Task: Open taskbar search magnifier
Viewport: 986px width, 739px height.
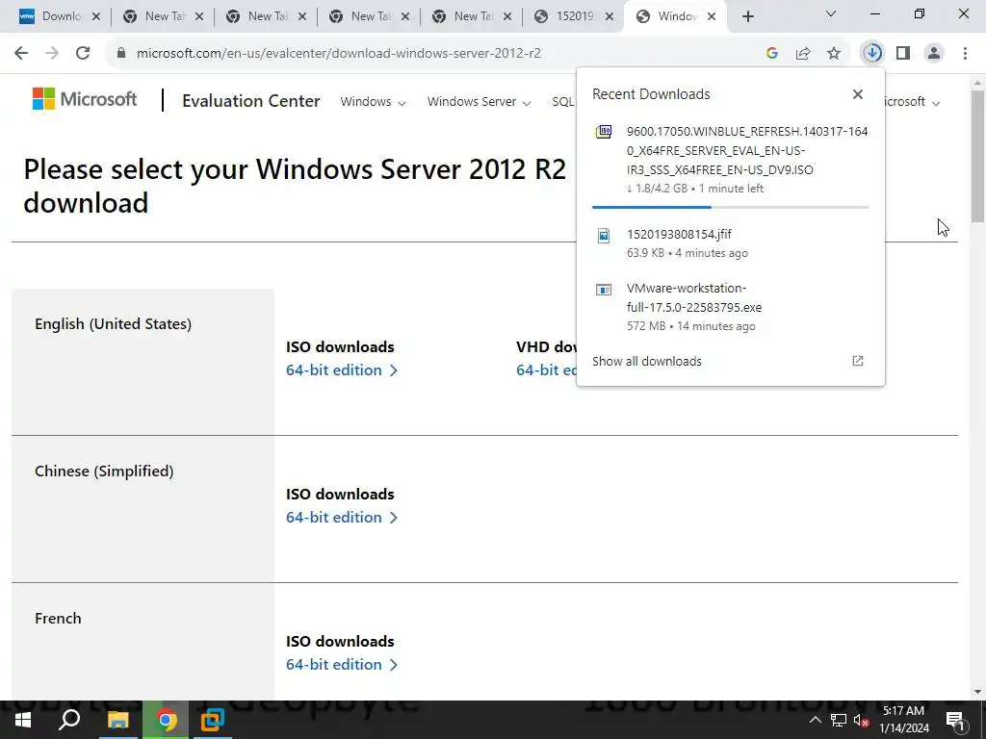Action: pos(69,720)
